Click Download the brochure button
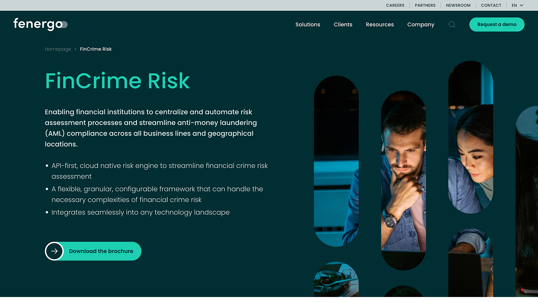Screen dimensions: 538x302 coord(93,251)
